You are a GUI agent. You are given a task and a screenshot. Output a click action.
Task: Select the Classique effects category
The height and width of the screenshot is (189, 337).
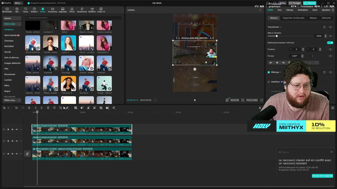pos(9,41)
